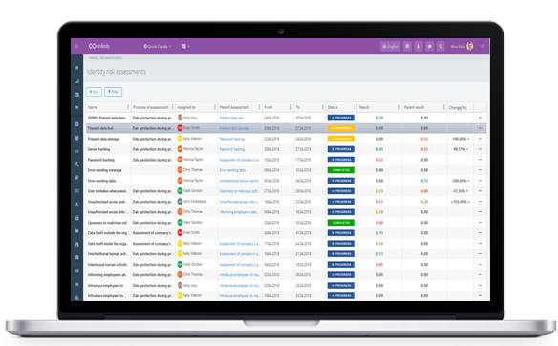Click the infinity logo
Viewport: 558px width, 346px height.
click(99, 46)
